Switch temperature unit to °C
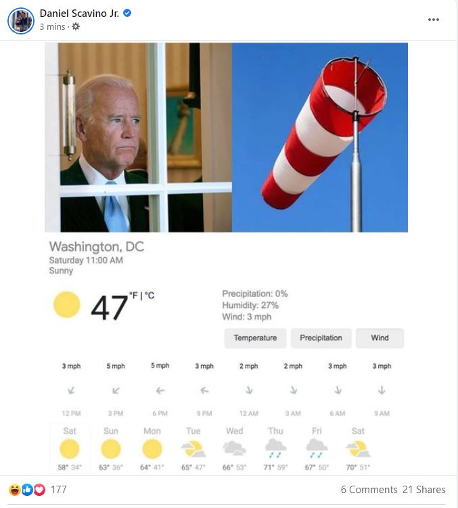Viewport: 458px width, 508px height. (150, 296)
